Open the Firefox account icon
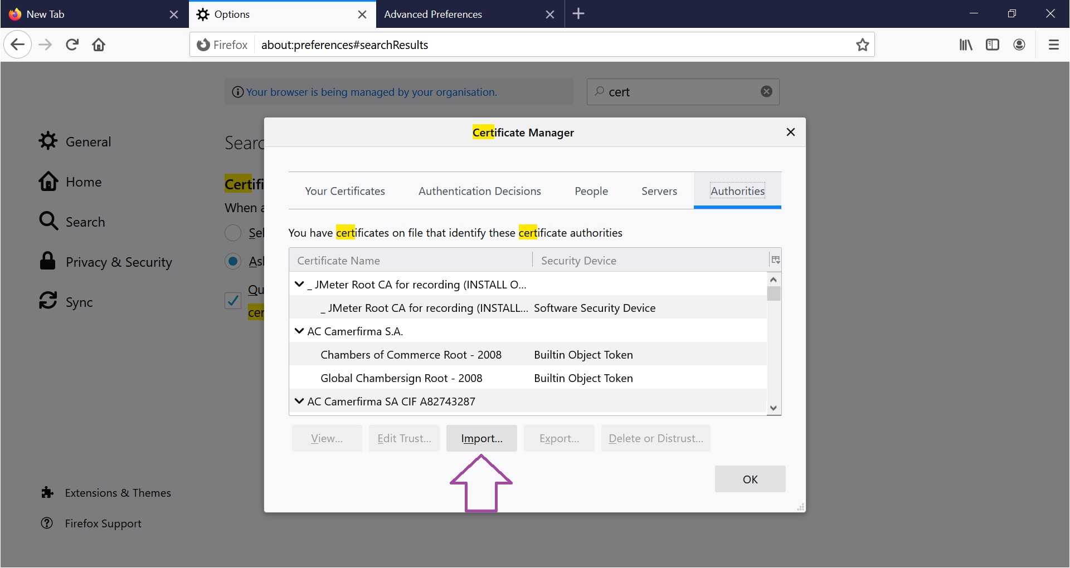Screen dimensions: 1070x568 coord(1019,45)
